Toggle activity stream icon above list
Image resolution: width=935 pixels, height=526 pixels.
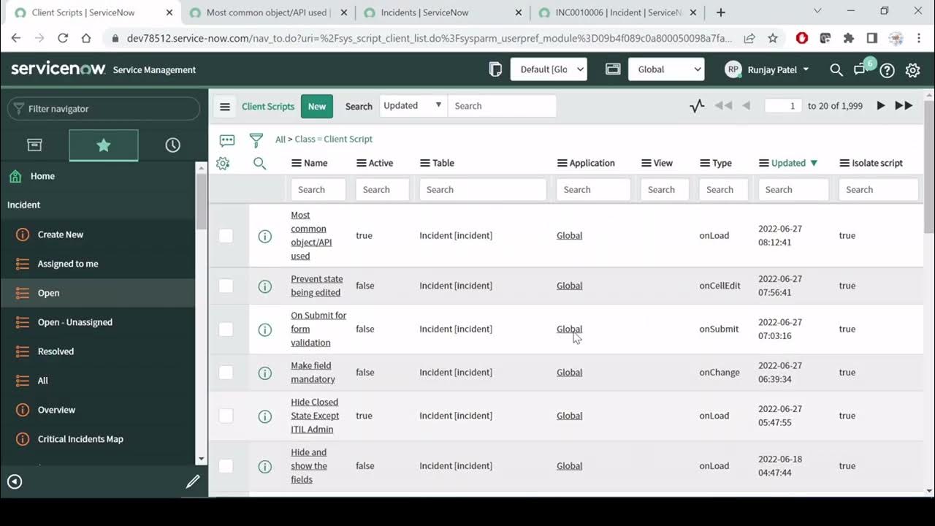point(227,140)
